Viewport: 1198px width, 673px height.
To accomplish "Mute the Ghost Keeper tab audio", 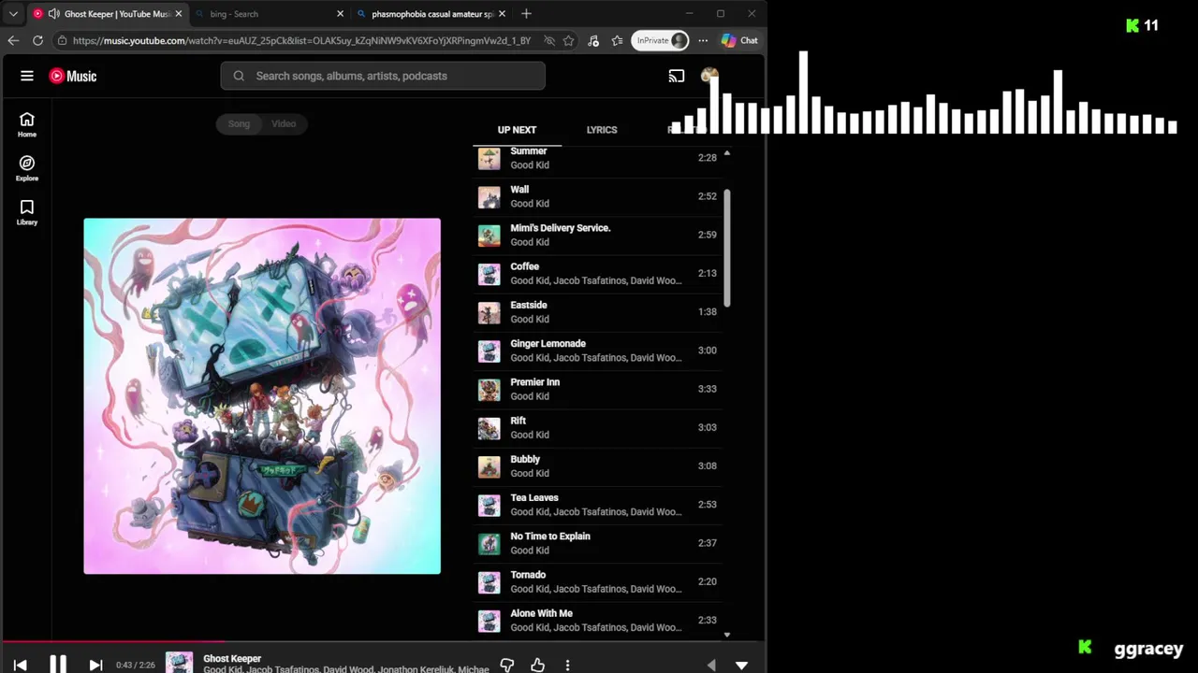I will (x=53, y=14).
